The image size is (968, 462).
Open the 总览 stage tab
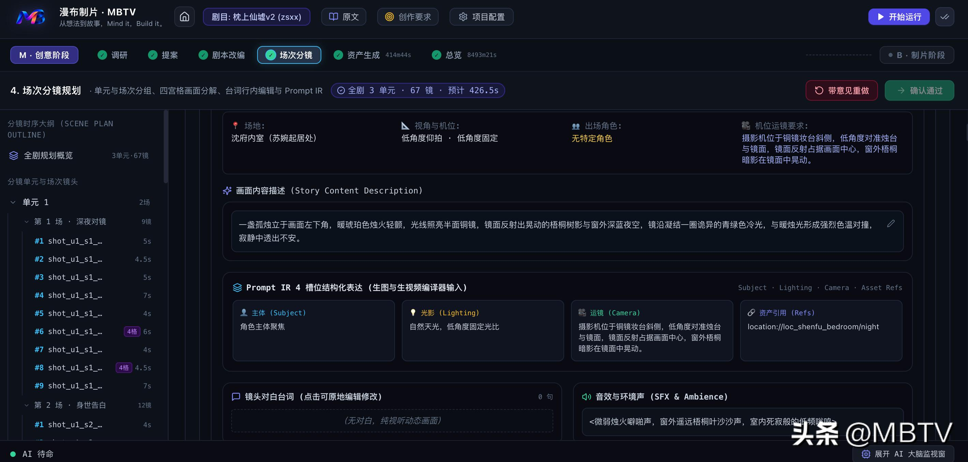tap(464, 55)
